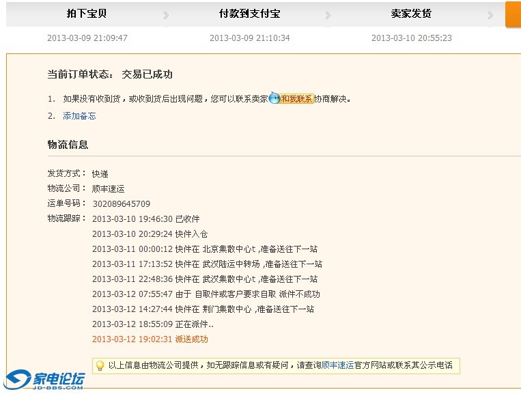Select the 卖家发货 progress step
The height and width of the screenshot is (394, 521).
coord(411,14)
